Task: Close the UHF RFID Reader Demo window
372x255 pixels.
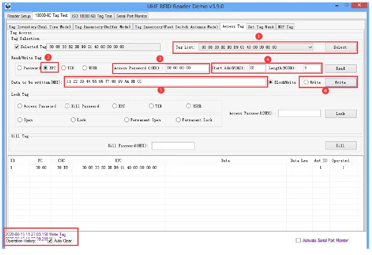Action: click(x=359, y=5)
